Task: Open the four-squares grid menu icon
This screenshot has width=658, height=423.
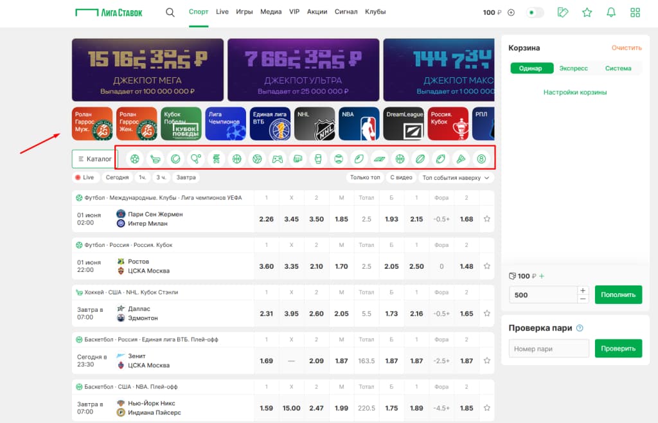Action: click(636, 12)
